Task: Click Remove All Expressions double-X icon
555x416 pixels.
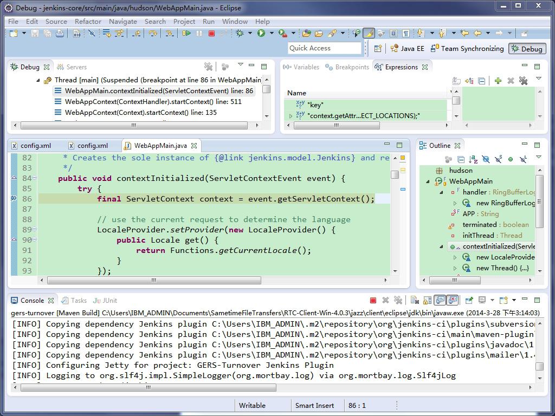Action: click(x=523, y=81)
